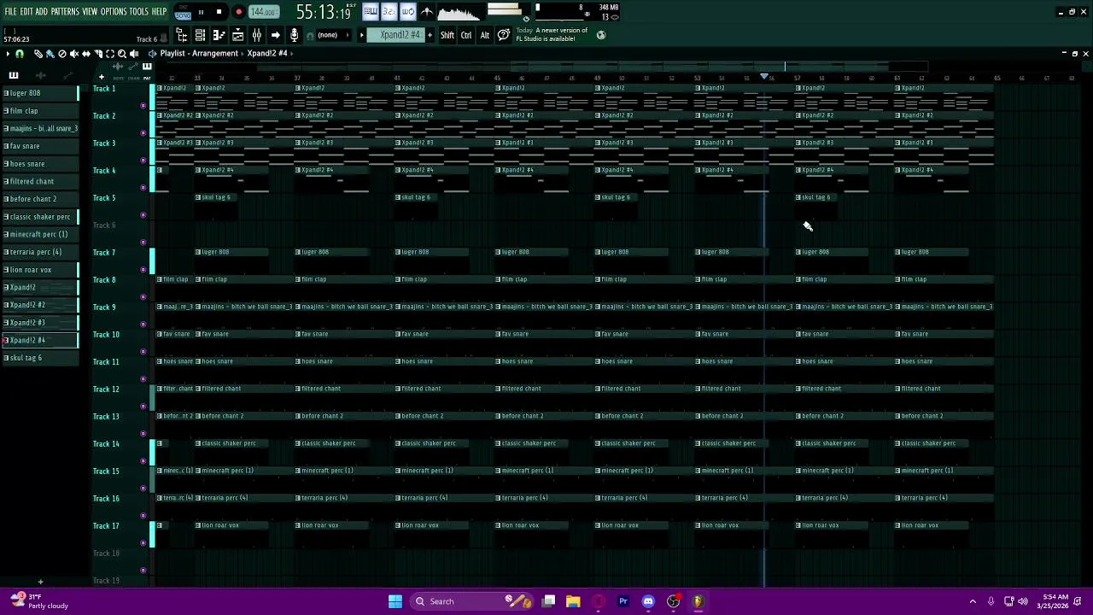Open the FILE menu

coord(10,12)
